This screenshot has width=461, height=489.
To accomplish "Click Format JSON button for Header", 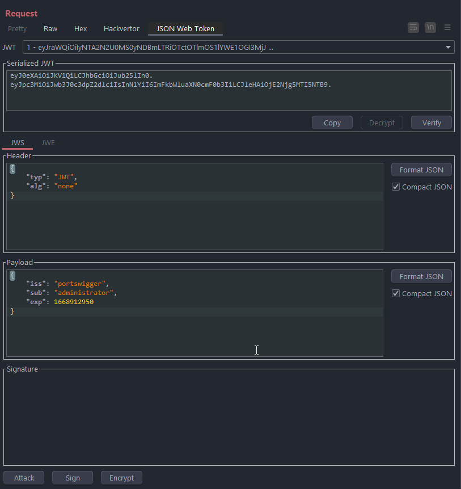I will [x=421, y=170].
